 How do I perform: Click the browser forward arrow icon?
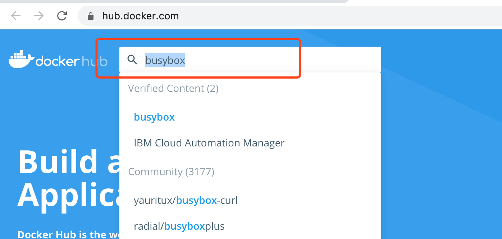click(38, 16)
